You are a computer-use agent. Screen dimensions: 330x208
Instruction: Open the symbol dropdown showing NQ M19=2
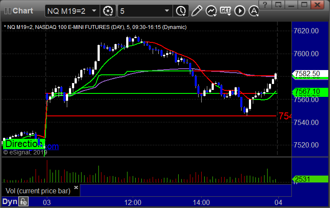[94, 11]
